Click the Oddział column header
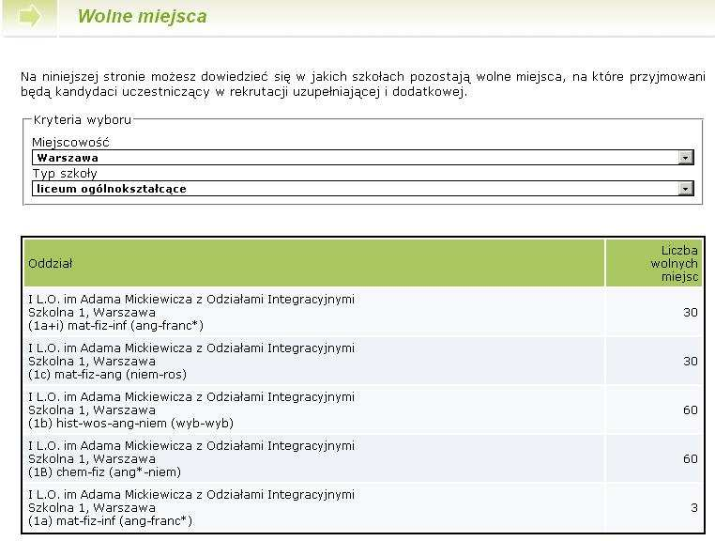This screenshot has width=715, height=541. coord(314,263)
